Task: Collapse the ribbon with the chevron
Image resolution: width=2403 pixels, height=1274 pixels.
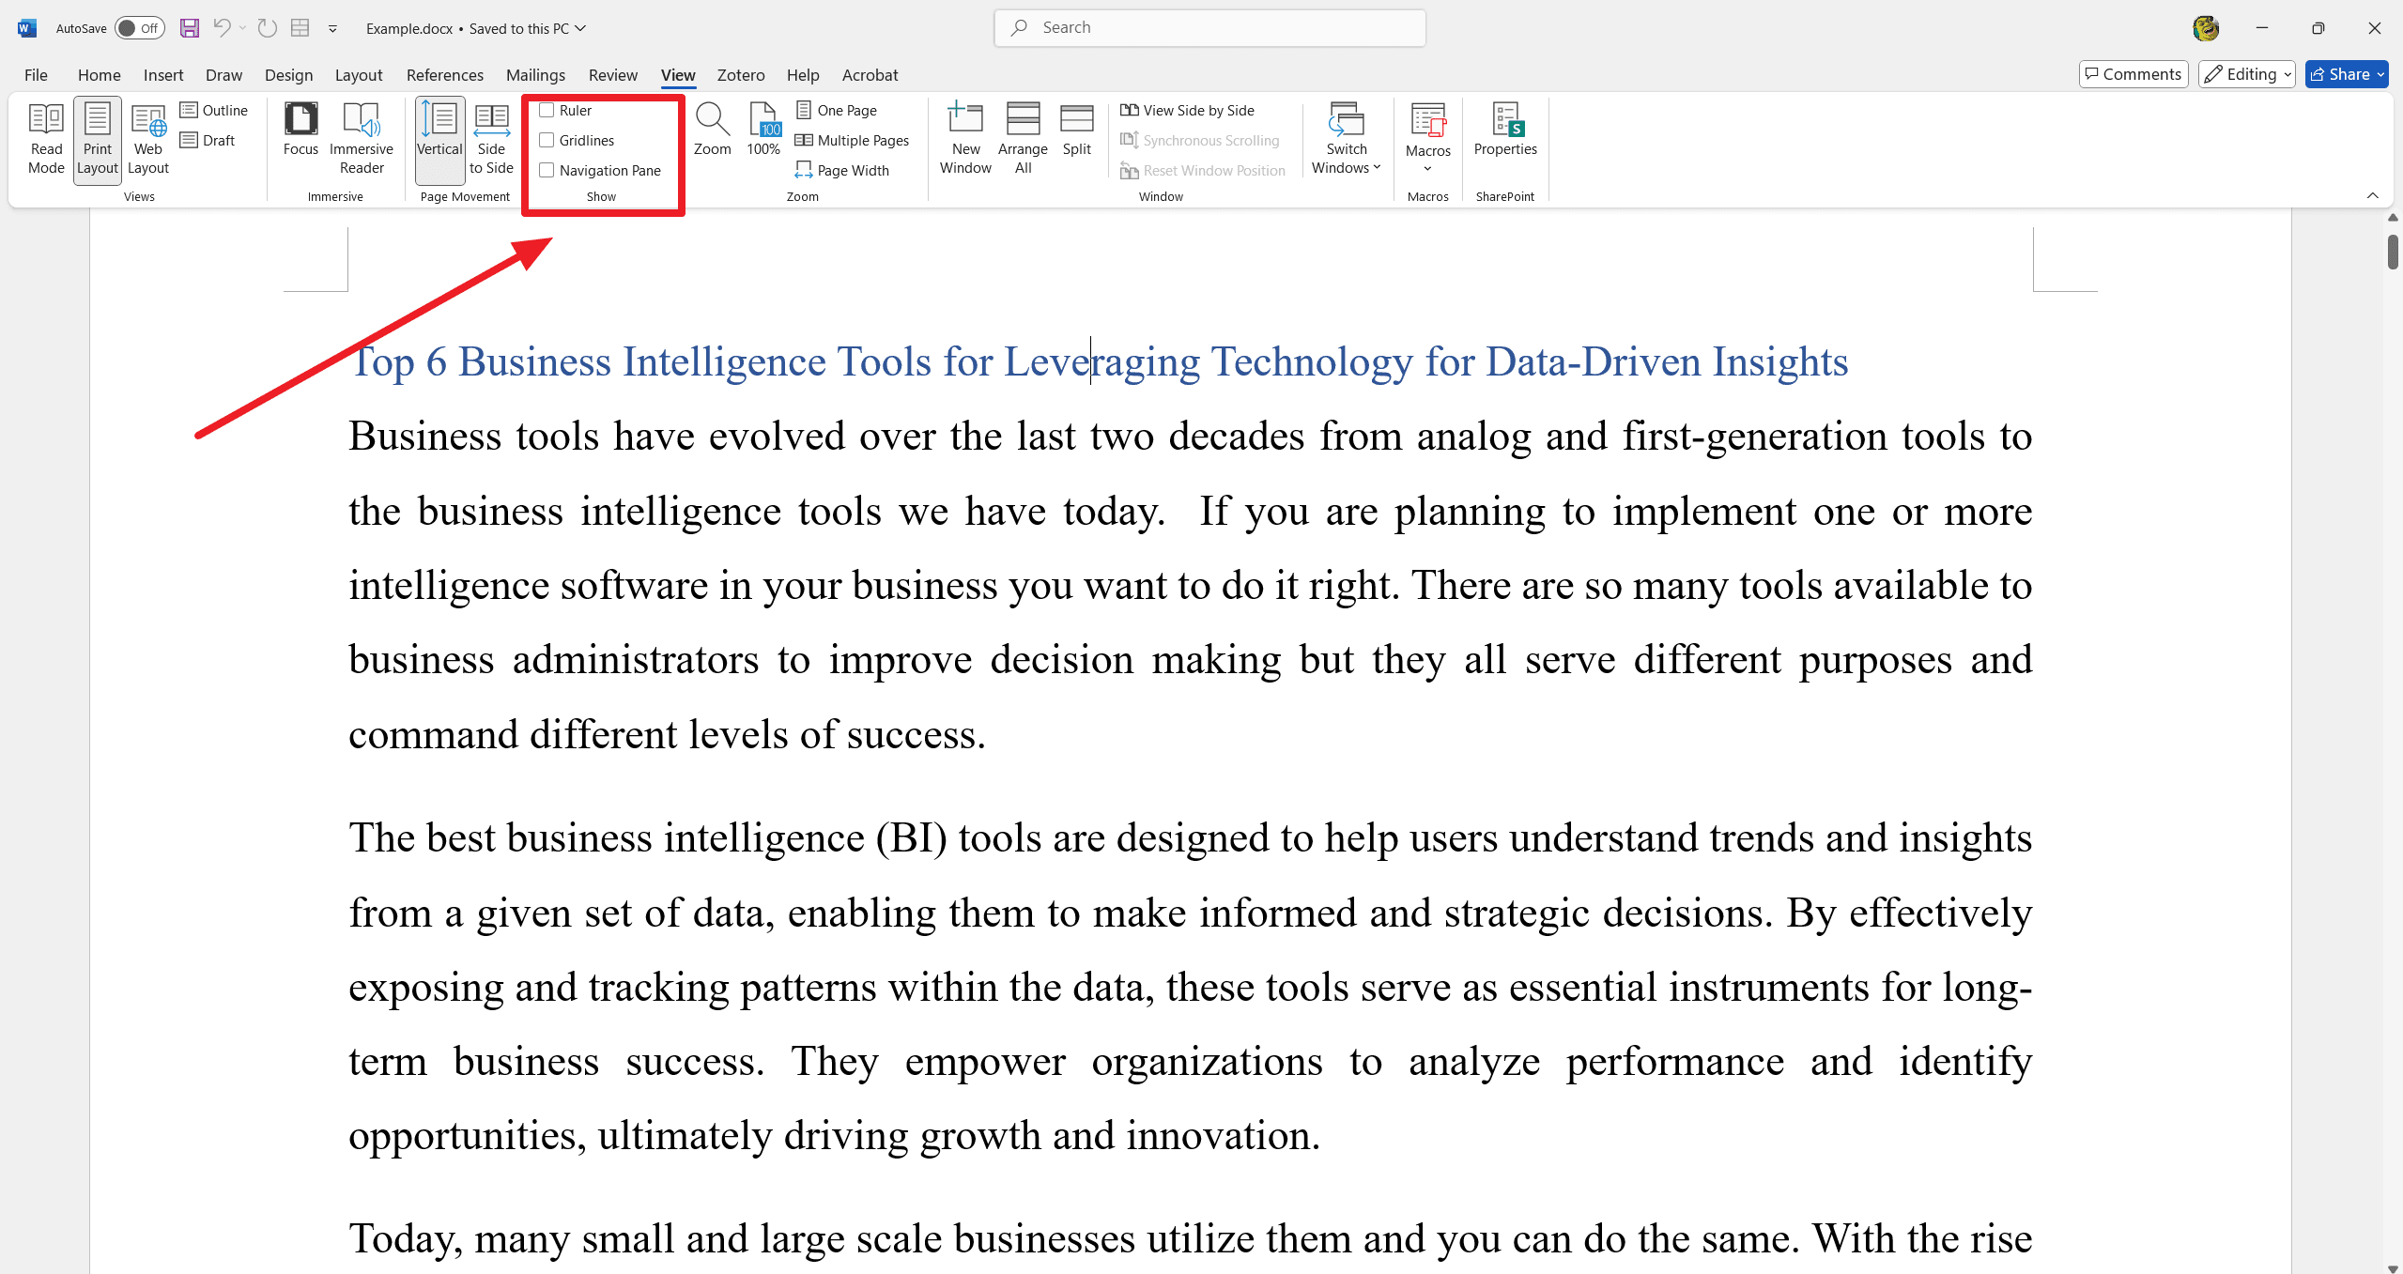Action: (2373, 195)
